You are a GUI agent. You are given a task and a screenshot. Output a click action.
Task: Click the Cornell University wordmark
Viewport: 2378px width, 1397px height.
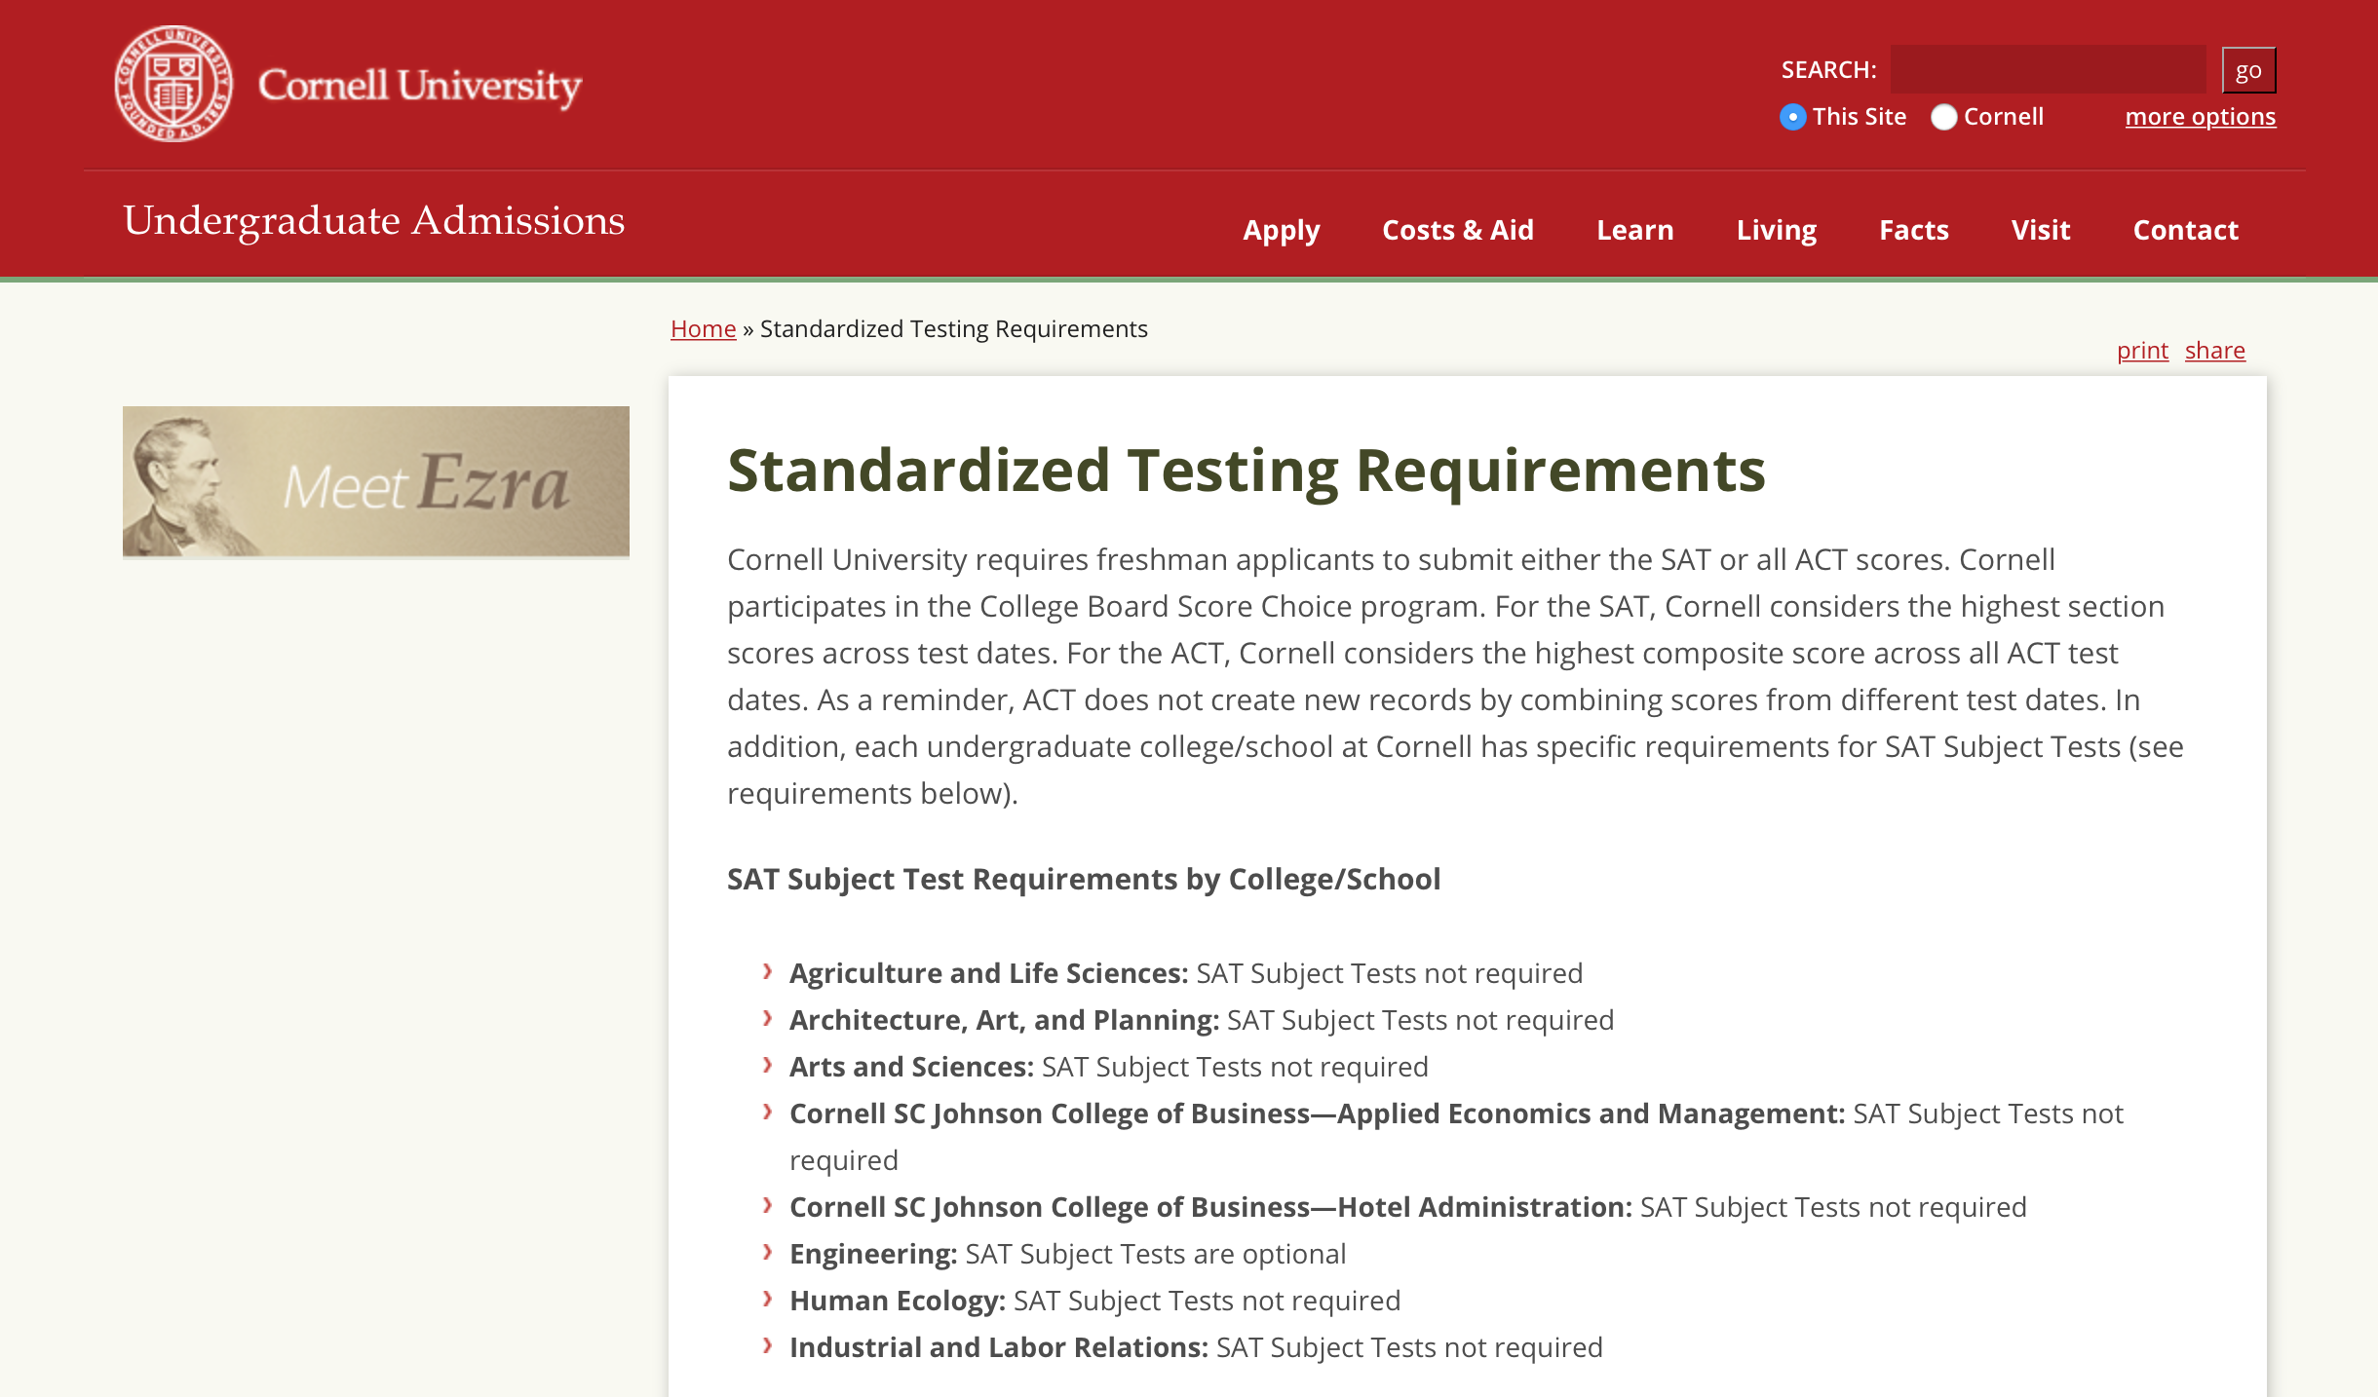pyautogui.click(x=420, y=86)
